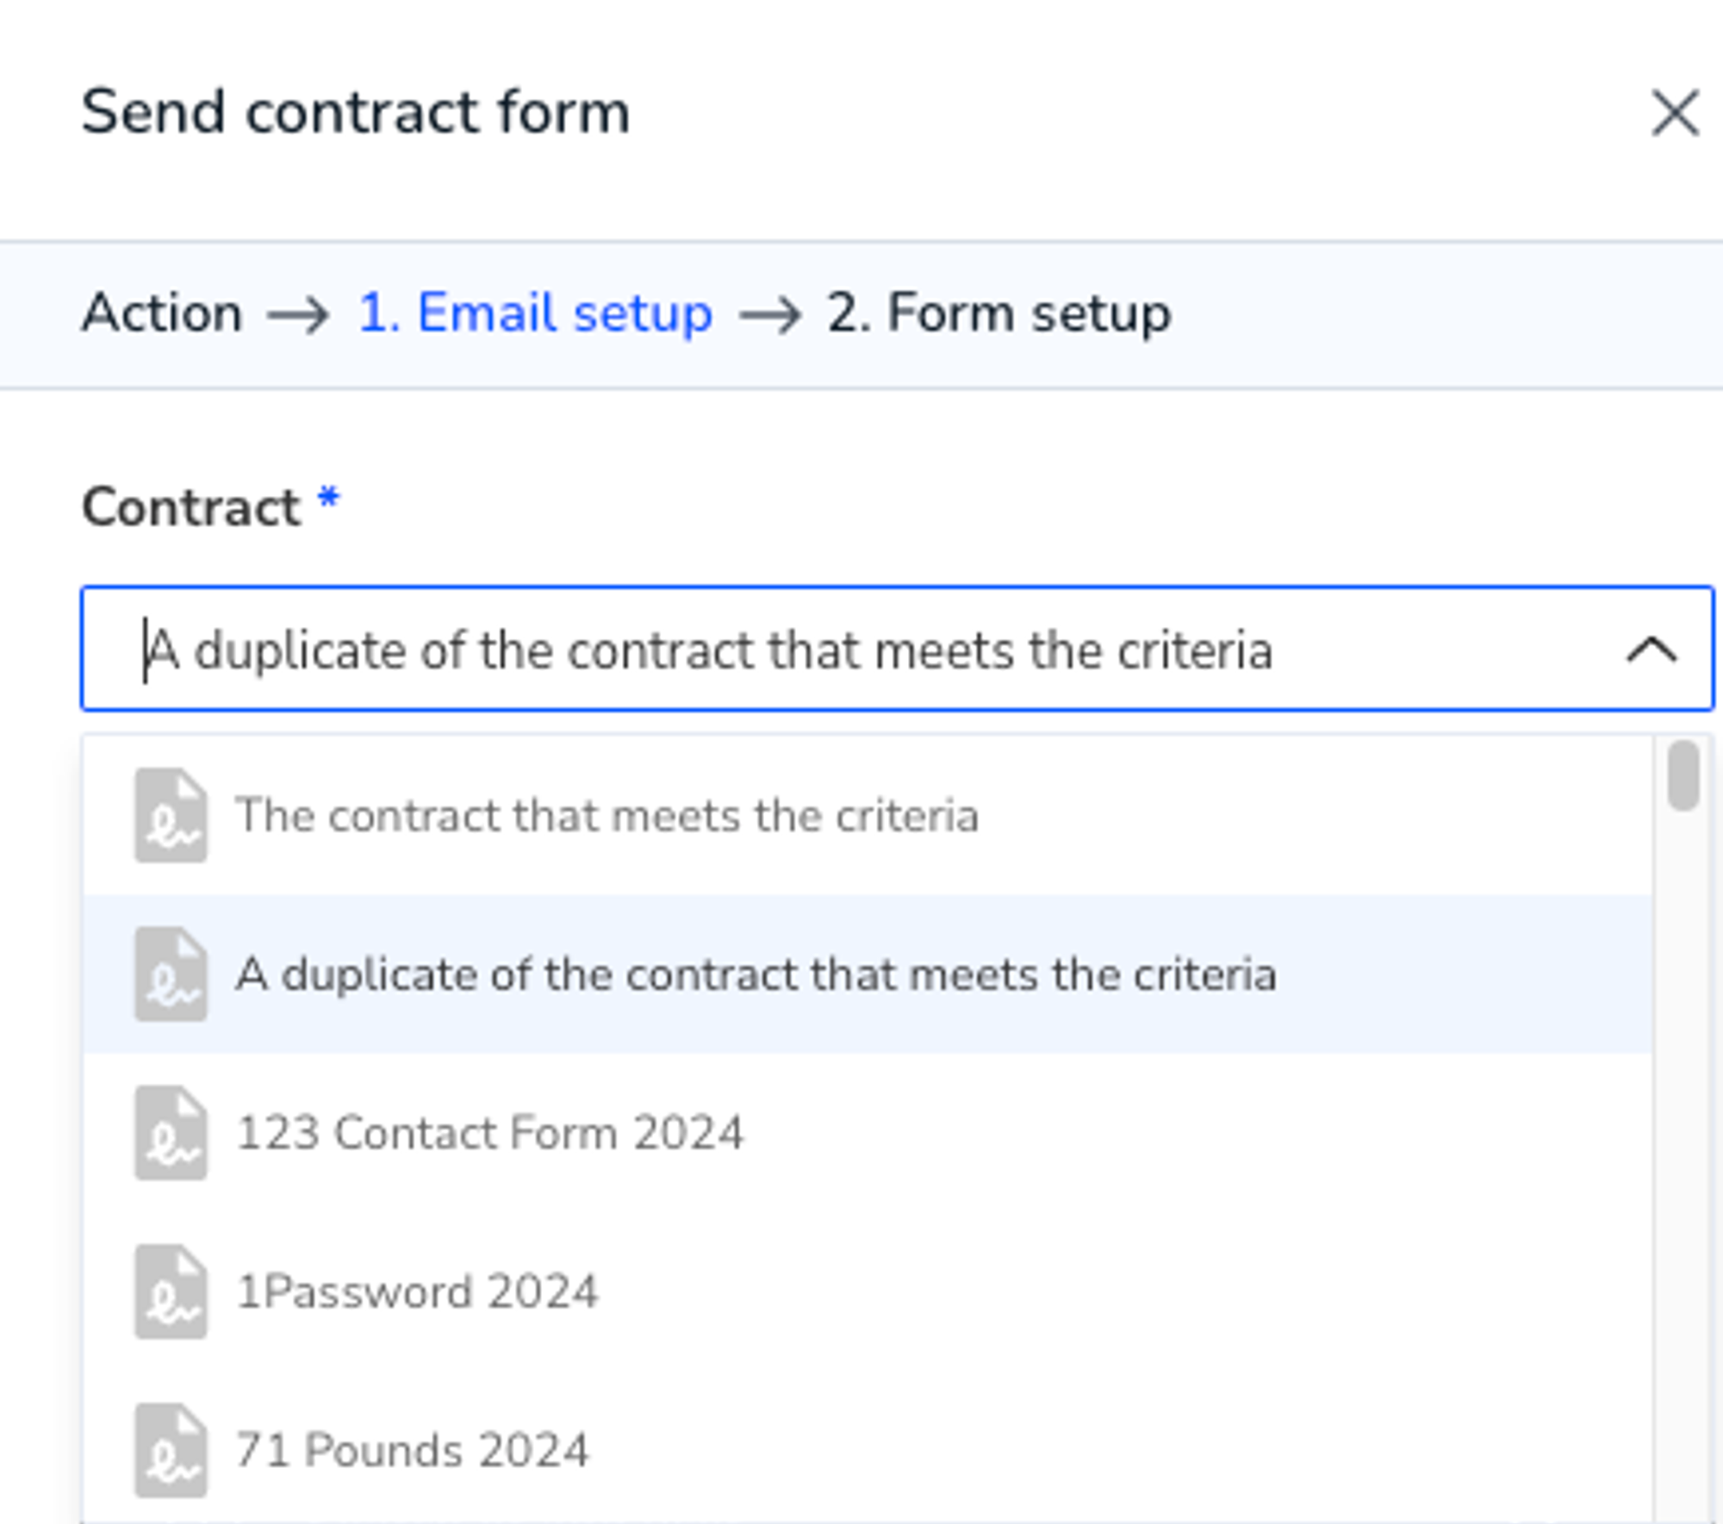Click the arrow between Action and Email setup
1723x1524 pixels.
coord(298,314)
